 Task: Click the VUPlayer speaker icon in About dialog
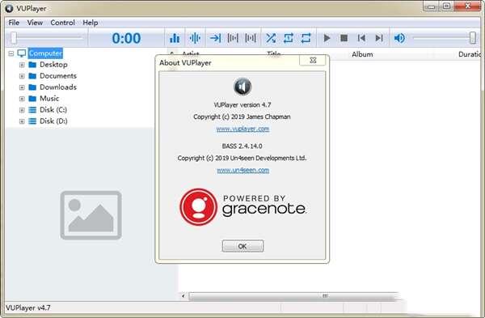[242, 87]
